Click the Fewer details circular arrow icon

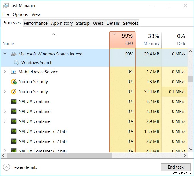pyautogui.click(x=7, y=167)
